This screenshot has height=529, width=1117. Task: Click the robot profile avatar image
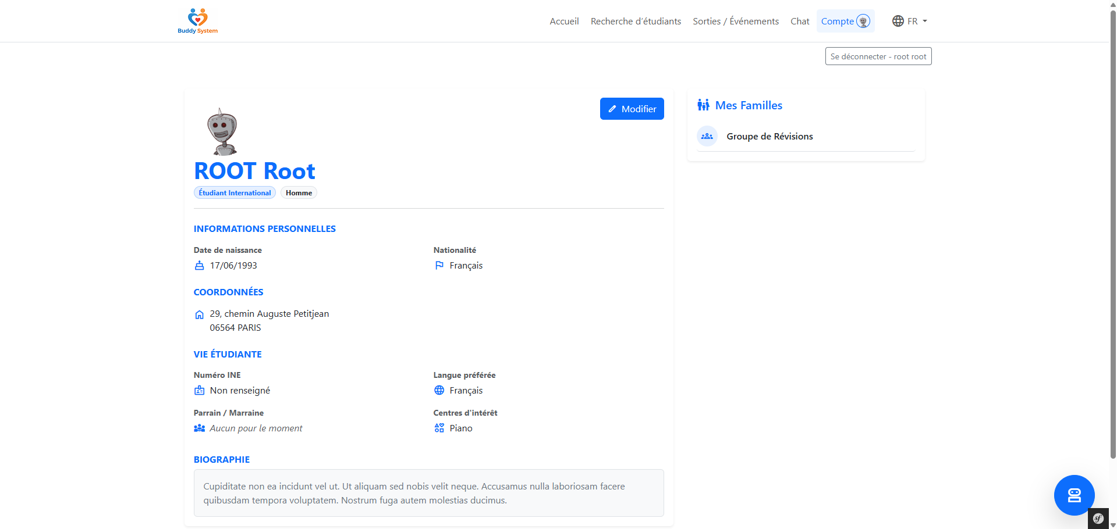[222, 131]
